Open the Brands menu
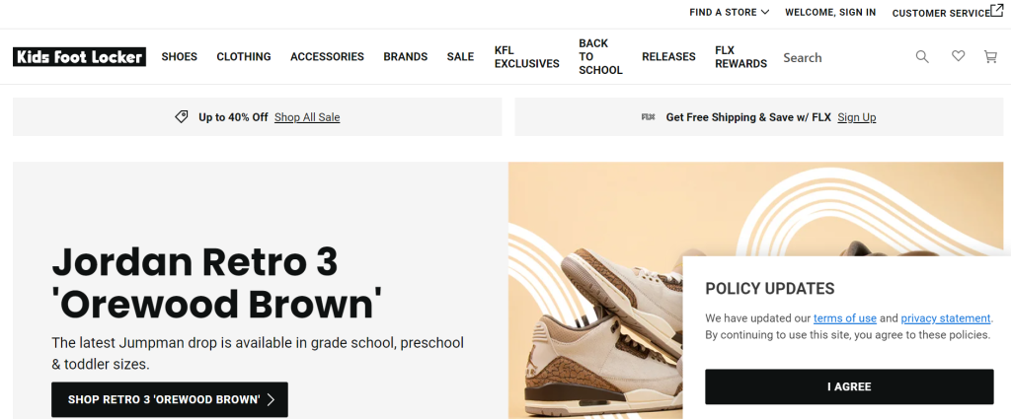The height and width of the screenshot is (419, 1011). click(x=406, y=56)
